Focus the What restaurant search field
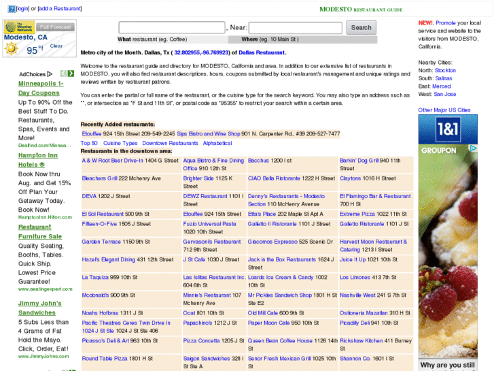494x371 pixels. (172, 27)
